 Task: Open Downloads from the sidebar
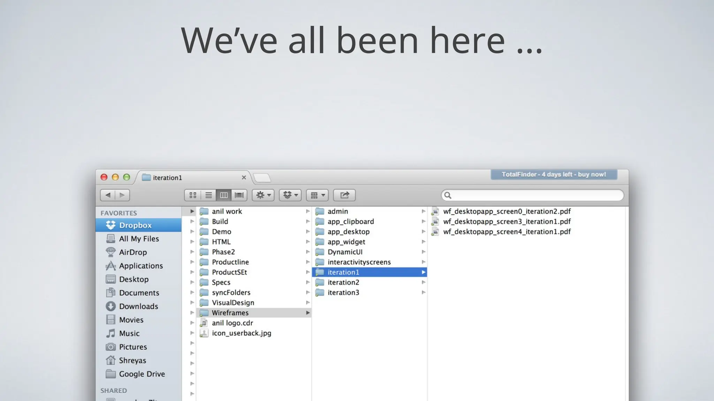point(138,306)
